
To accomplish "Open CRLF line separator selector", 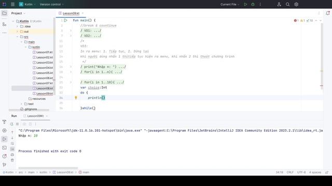I will [290, 172].
